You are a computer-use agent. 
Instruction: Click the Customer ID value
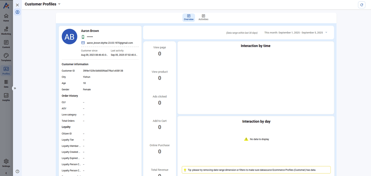click(103, 71)
